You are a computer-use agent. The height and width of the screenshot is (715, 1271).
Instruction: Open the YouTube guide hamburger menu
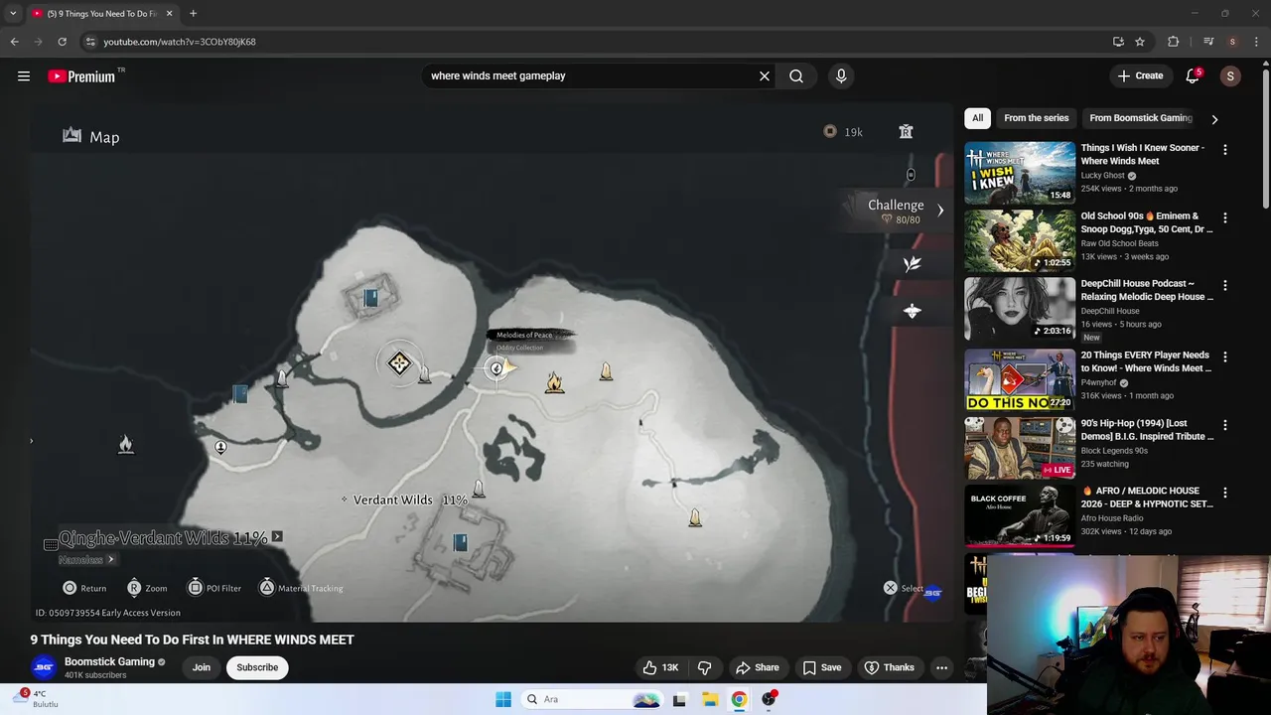point(24,75)
